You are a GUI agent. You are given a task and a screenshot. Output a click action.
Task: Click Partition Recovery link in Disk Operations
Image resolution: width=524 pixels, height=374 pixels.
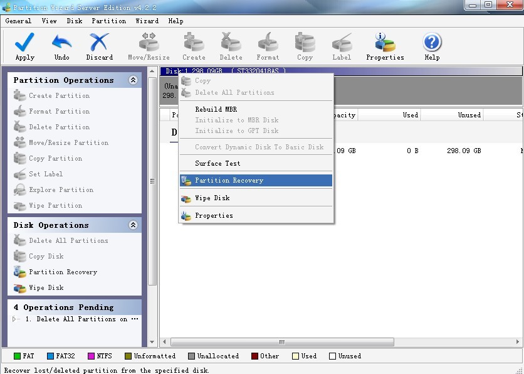pos(63,272)
